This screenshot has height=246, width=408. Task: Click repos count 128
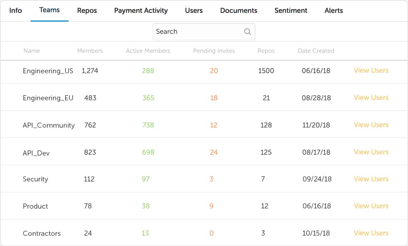(x=266, y=125)
